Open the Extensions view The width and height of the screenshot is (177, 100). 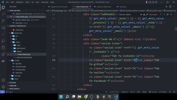coord(3,54)
